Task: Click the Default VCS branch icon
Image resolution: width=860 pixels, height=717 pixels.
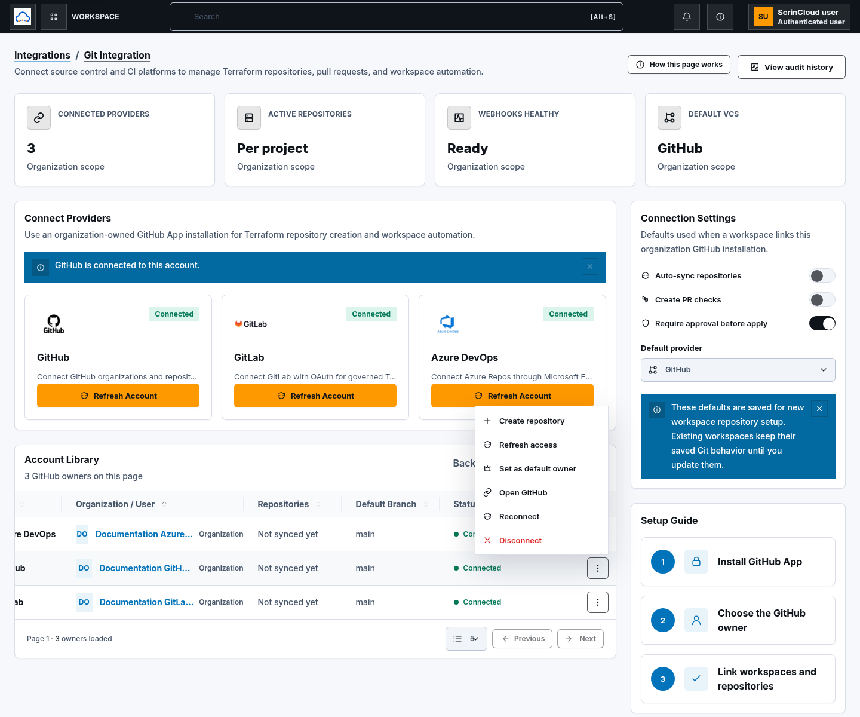Action: [x=669, y=118]
